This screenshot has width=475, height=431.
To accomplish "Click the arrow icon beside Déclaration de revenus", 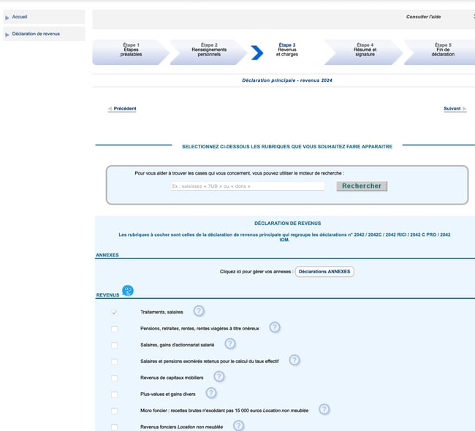I will tap(7, 35).
